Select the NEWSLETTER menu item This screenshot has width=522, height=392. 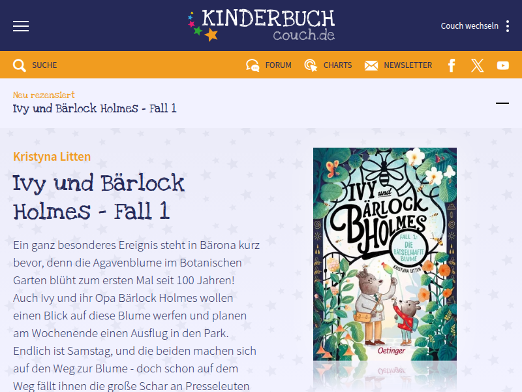click(408, 65)
